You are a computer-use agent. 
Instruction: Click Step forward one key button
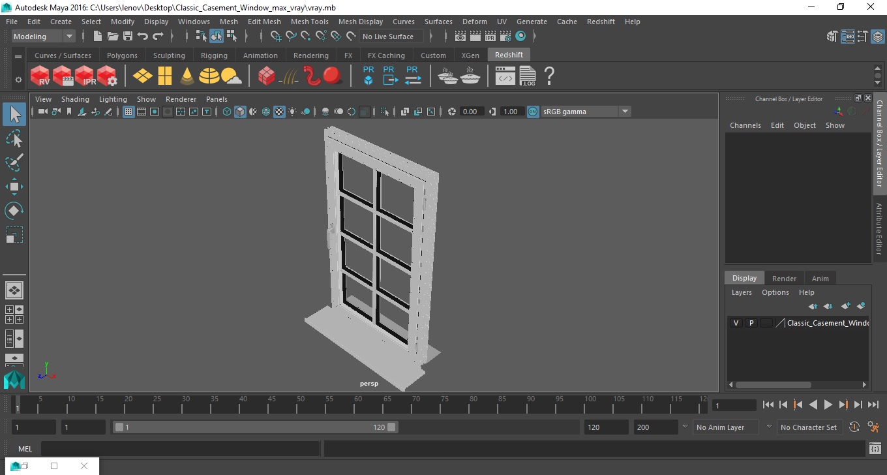point(843,405)
